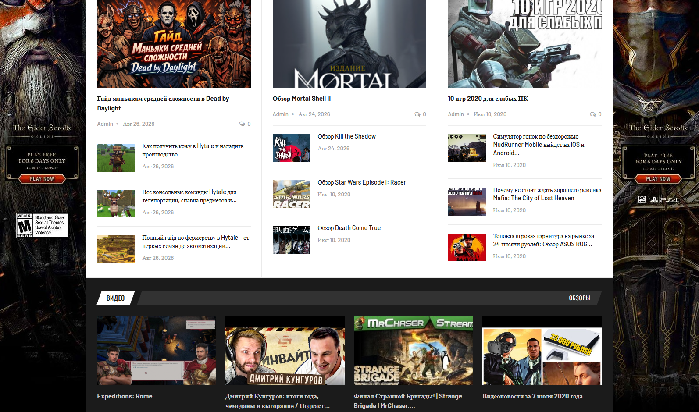
Task: Open Mafia remake article thumbnail
Action: (467, 202)
